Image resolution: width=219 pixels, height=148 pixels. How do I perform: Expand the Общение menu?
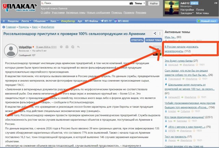click(x=40, y=21)
